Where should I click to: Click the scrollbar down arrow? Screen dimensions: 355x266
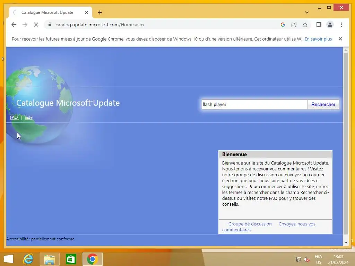tap(346, 243)
